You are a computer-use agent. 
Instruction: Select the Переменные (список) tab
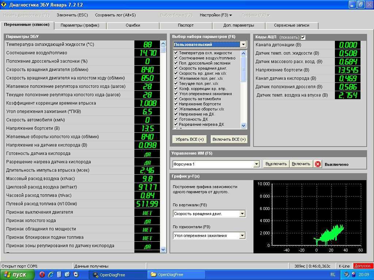tap(27, 25)
